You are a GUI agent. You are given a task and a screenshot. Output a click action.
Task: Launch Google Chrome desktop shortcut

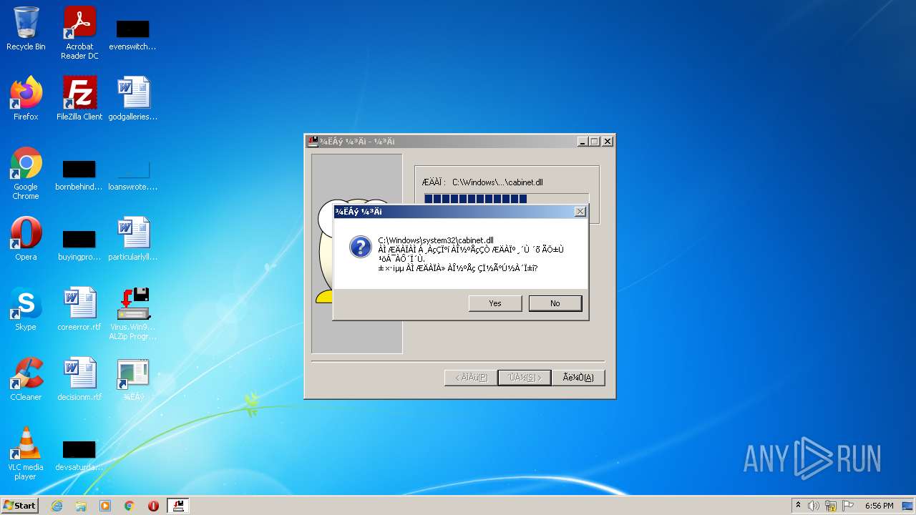tap(26, 173)
